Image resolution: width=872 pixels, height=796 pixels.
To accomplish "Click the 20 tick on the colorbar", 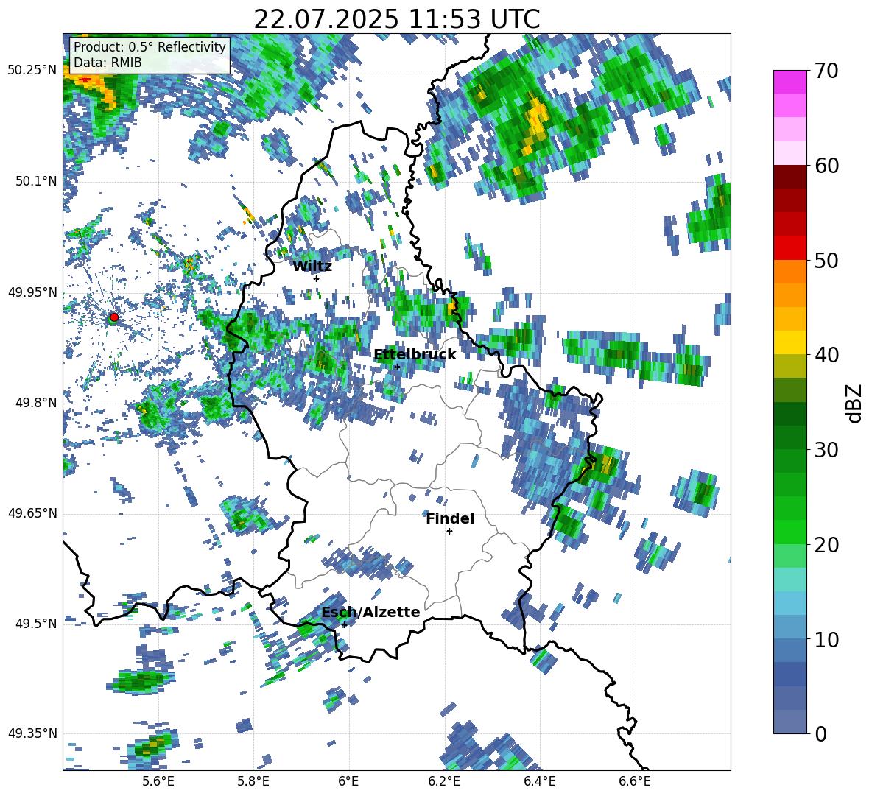I will 826,545.
